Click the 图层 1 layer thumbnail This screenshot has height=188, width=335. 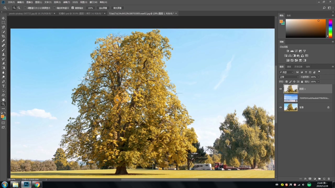point(291,89)
